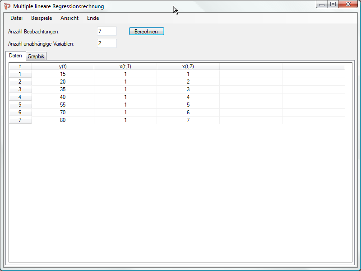Open the Beispiele menu
361x271 pixels.
pyautogui.click(x=42, y=18)
